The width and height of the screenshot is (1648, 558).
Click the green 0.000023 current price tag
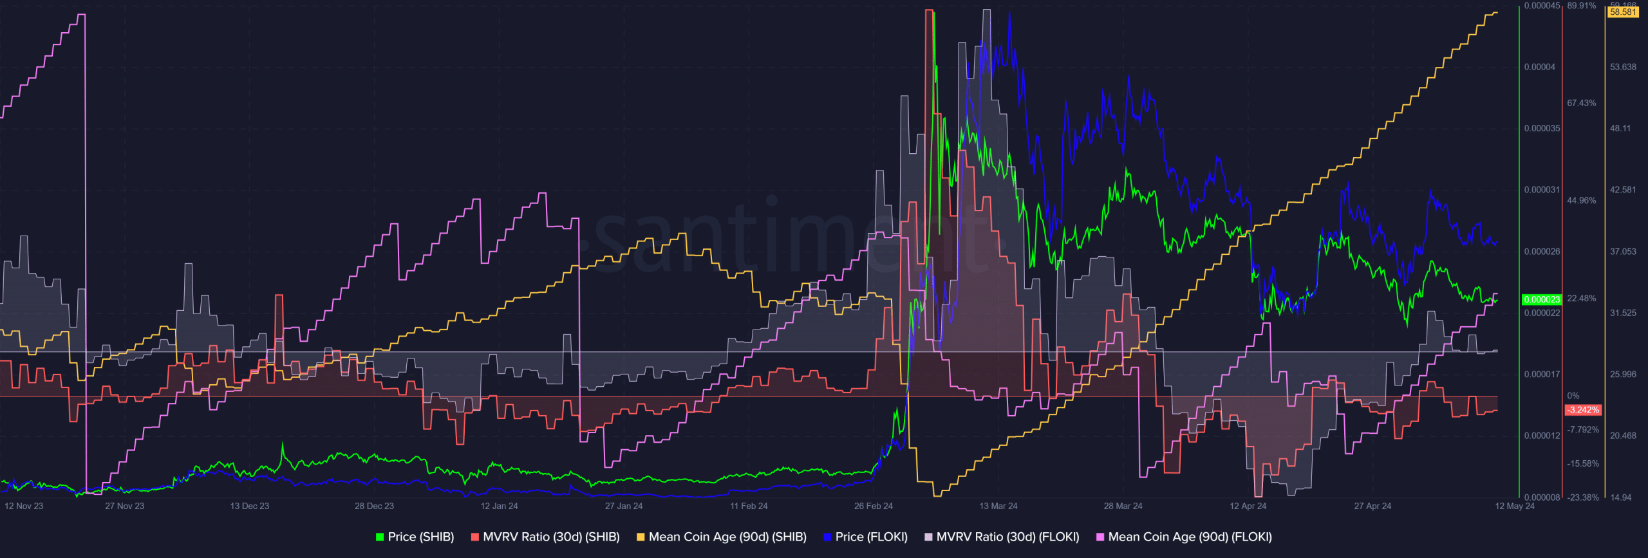[1542, 300]
